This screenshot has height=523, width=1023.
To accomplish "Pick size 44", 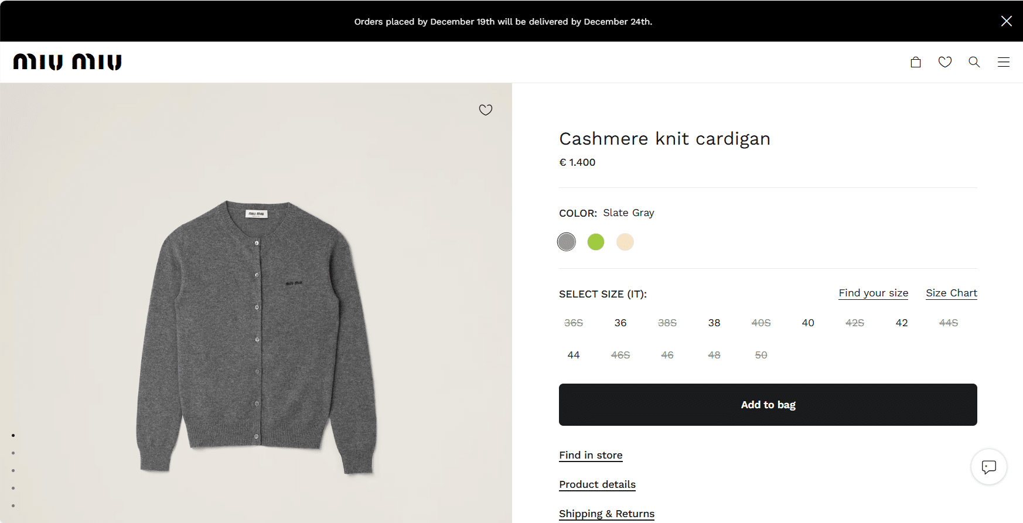I will [x=574, y=355].
